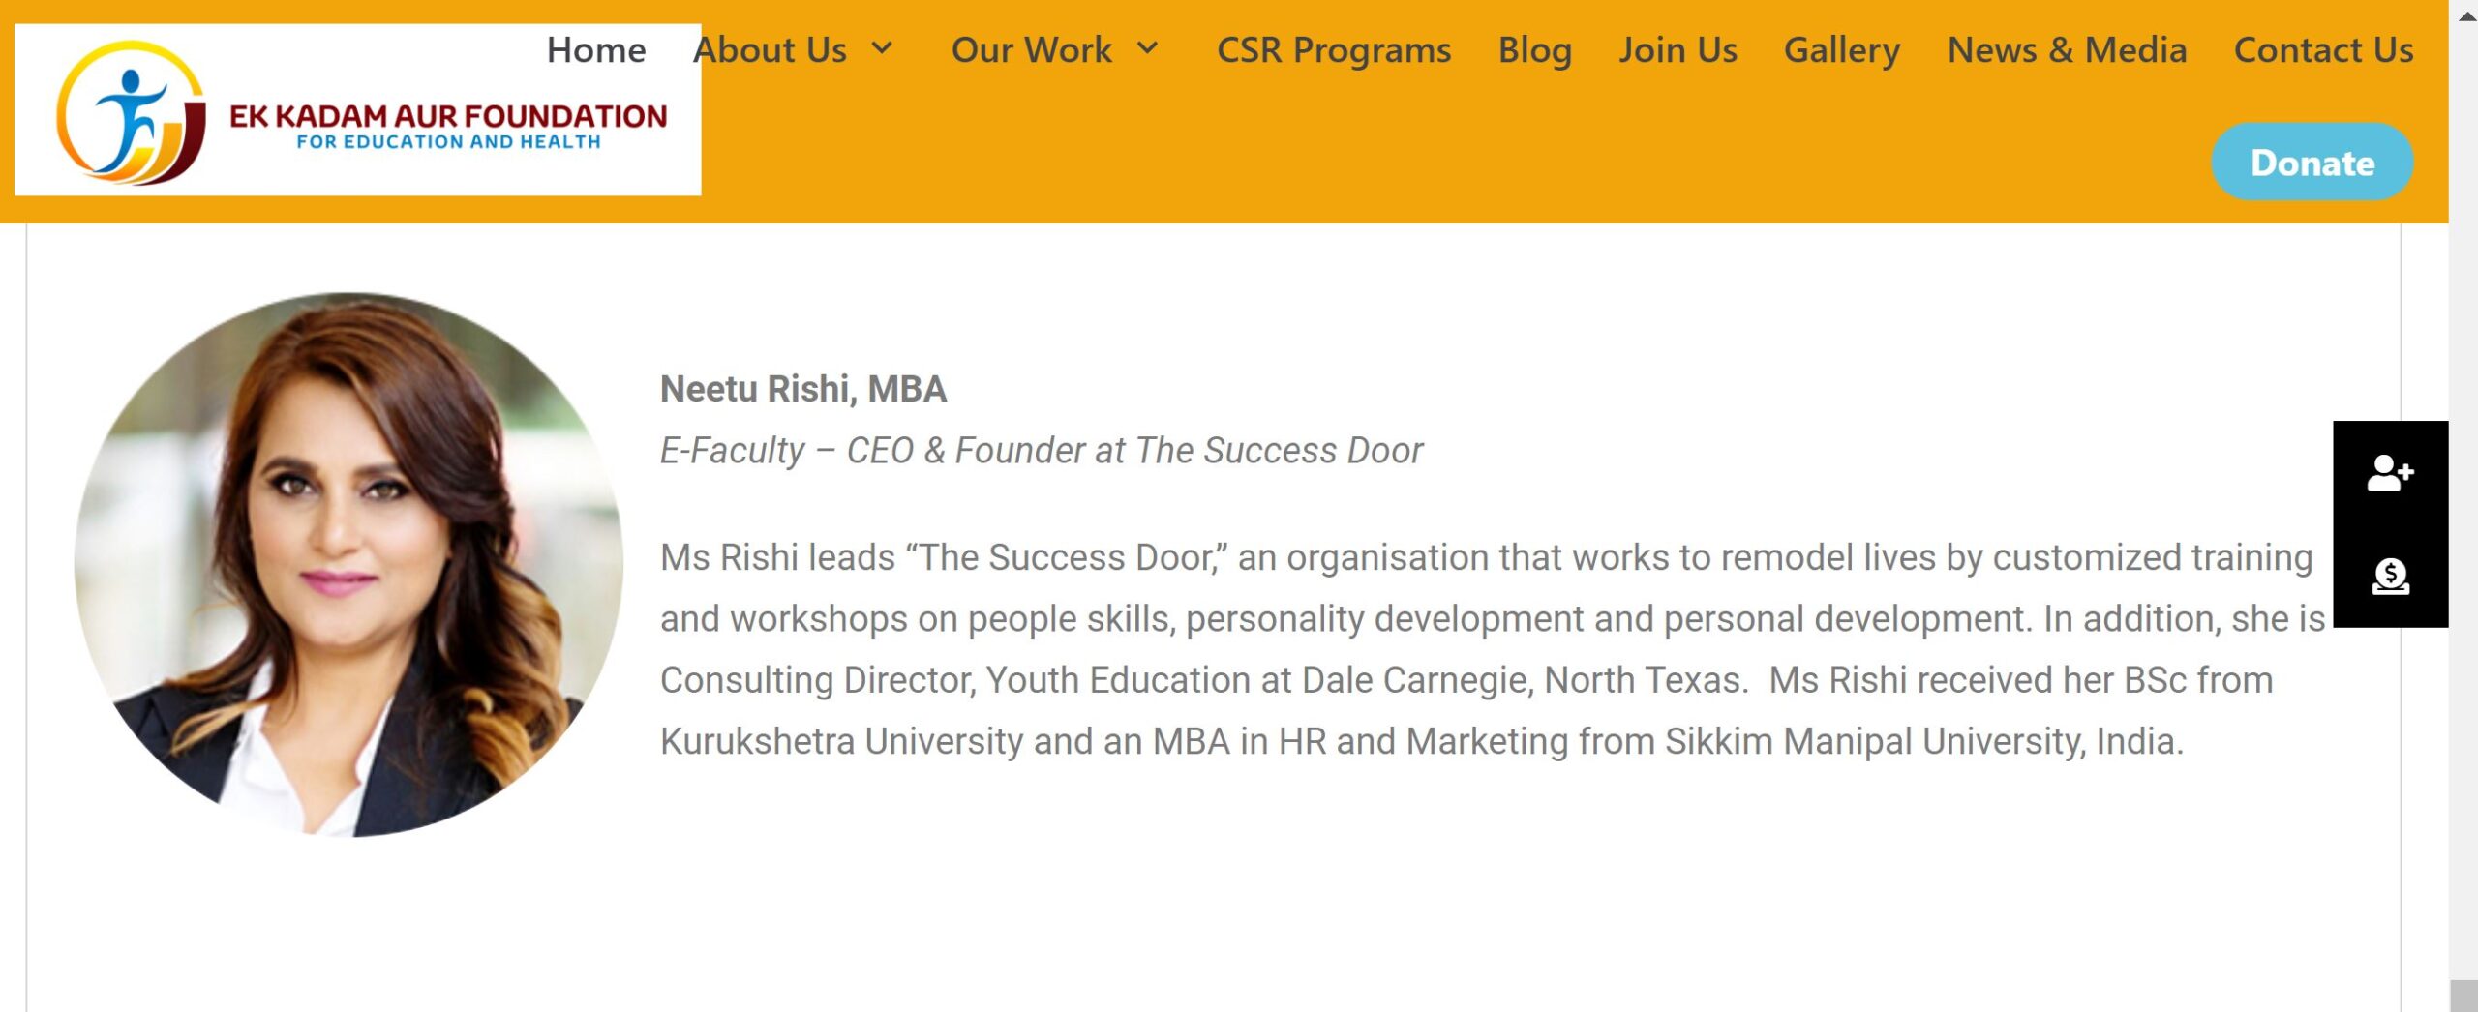Open the News & Media section
This screenshot has width=2478, height=1012.
click(2067, 50)
